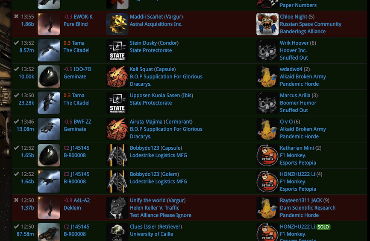Click Esports Petopia logo beside Katharian Mini
This screenshot has width=370, height=241.
[x=267, y=155]
